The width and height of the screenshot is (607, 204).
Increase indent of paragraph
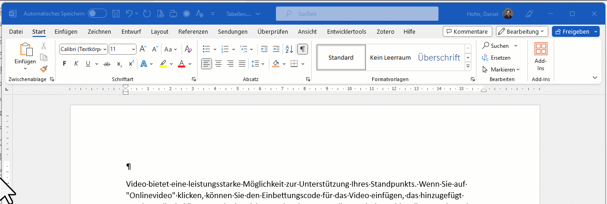[276, 49]
